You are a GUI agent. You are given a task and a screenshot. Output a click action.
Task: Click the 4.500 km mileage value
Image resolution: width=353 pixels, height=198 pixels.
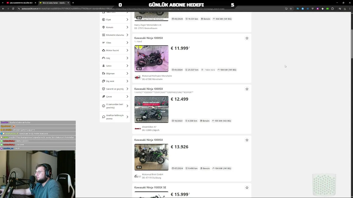click(x=192, y=121)
